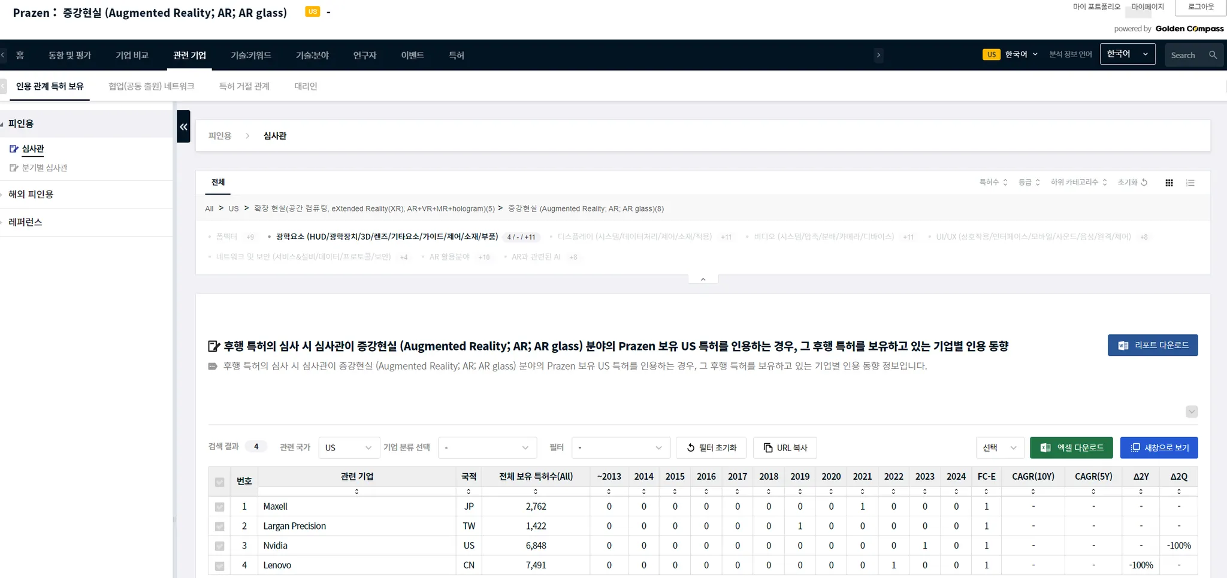1227x578 pixels.
Task: Click the search magnifier icon
Action: click(x=1213, y=55)
